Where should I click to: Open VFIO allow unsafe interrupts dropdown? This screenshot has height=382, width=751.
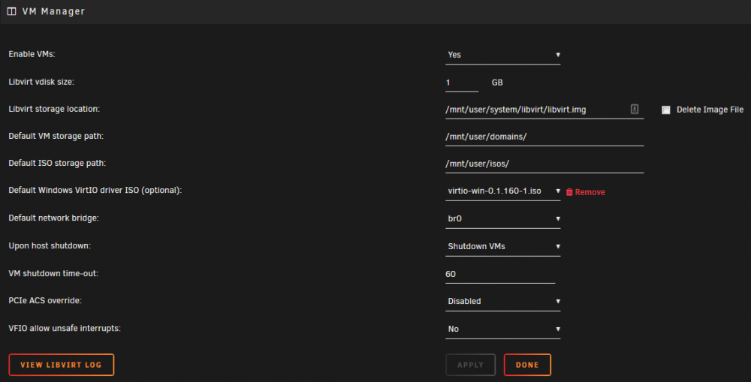click(x=502, y=329)
